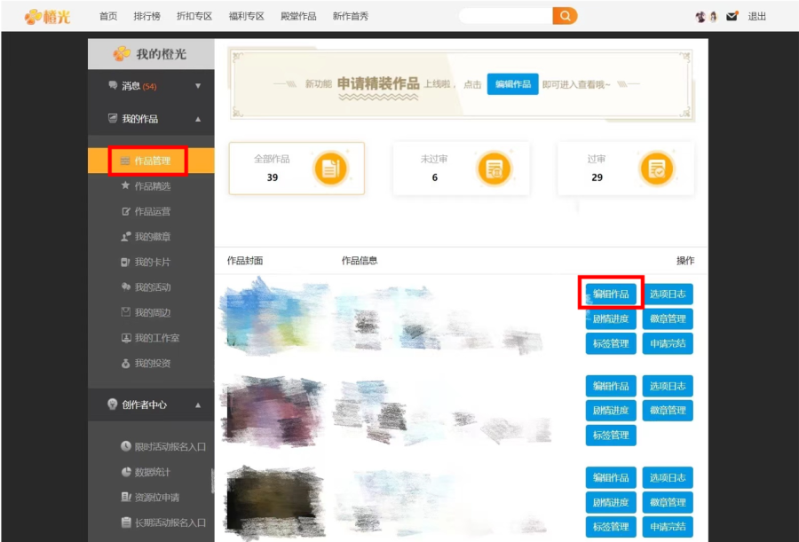Expand the 消息 sidebar section
This screenshot has width=799, height=542.
tap(198, 86)
